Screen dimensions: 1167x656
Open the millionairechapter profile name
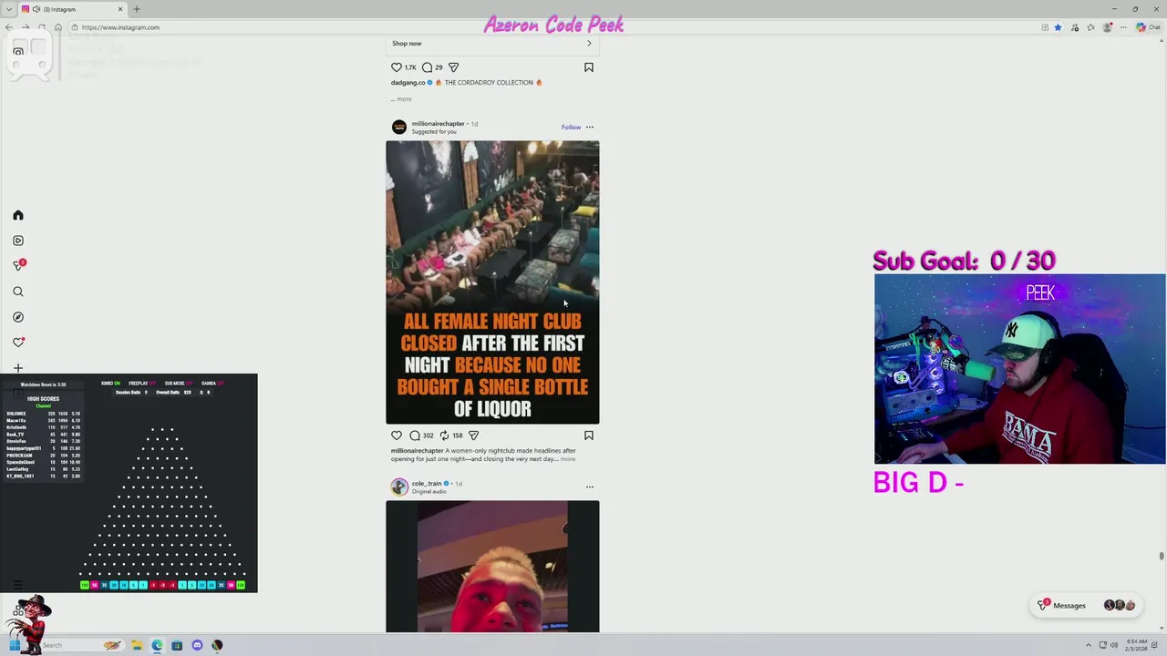point(438,123)
